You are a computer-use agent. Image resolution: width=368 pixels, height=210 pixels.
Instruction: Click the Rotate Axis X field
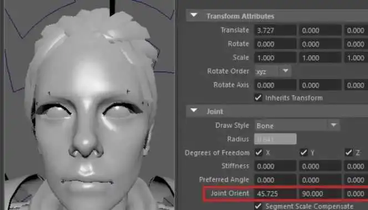(x=275, y=85)
